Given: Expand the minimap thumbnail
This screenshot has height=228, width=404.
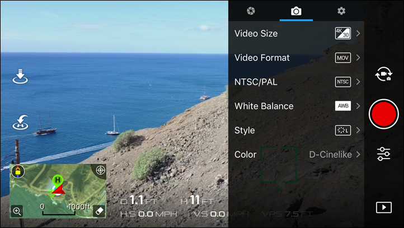Looking at the screenshot, I should pyautogui.click(x=58, y=191).
